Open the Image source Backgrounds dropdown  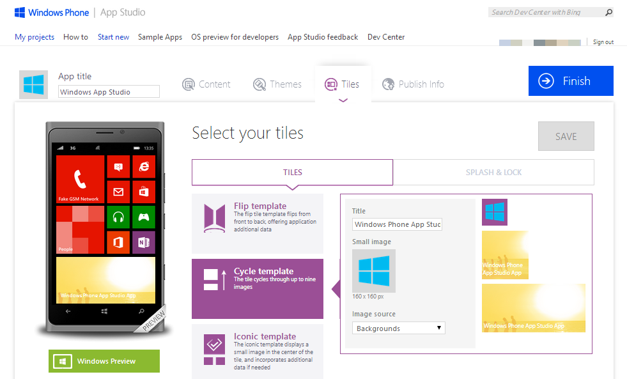(398, 329)
